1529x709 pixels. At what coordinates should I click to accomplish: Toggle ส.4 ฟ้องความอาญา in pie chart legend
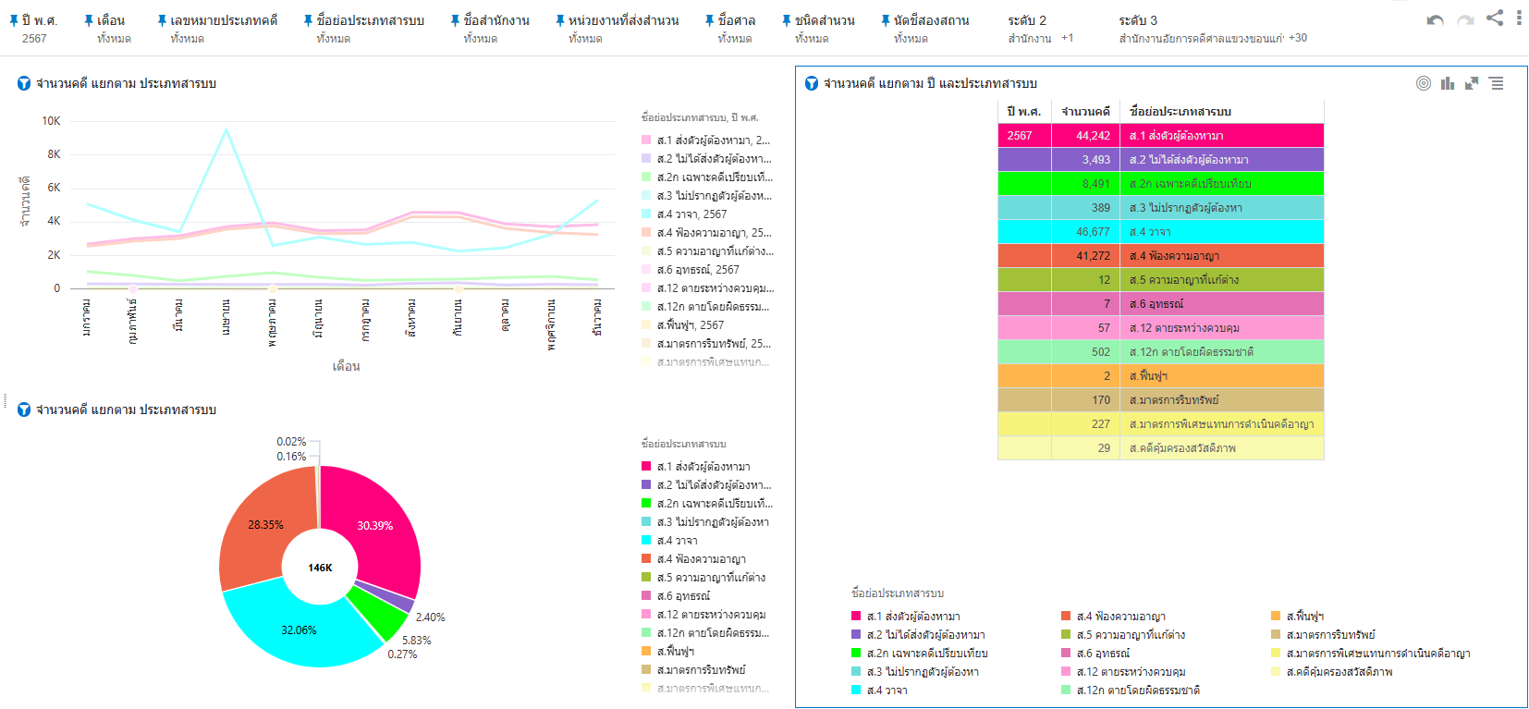pyautogui.click(x=701, y=559)
